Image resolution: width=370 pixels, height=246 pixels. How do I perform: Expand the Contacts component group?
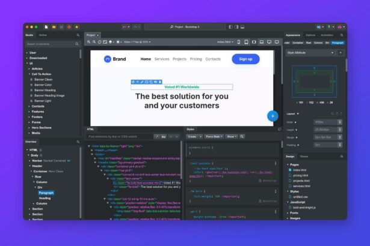tap(29, 106)
